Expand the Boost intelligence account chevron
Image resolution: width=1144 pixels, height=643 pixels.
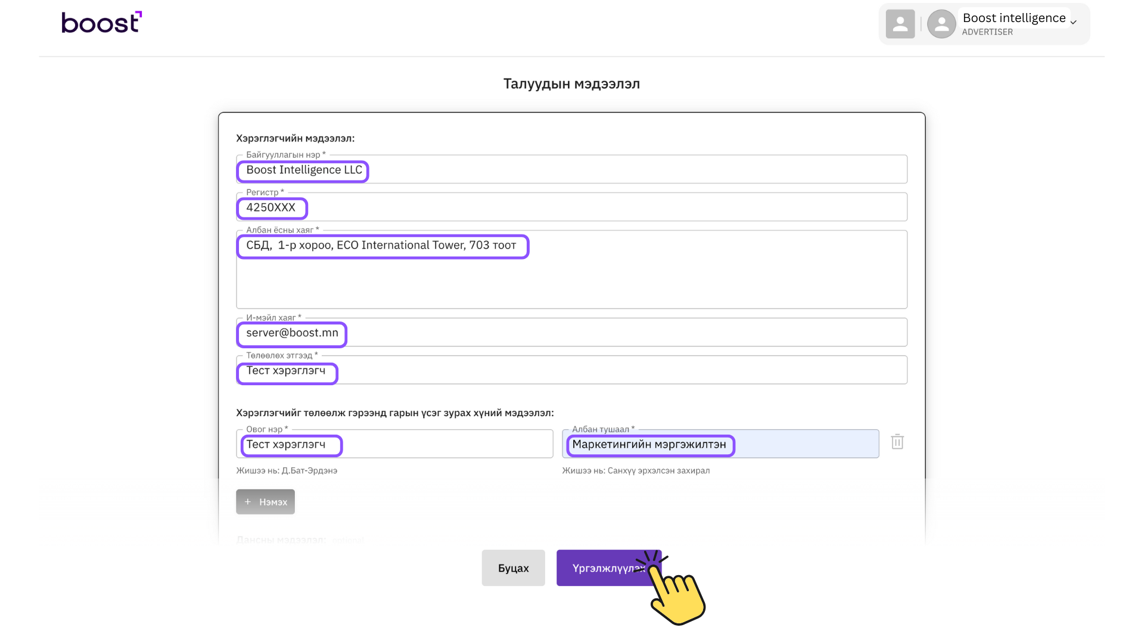[1074, 23]
